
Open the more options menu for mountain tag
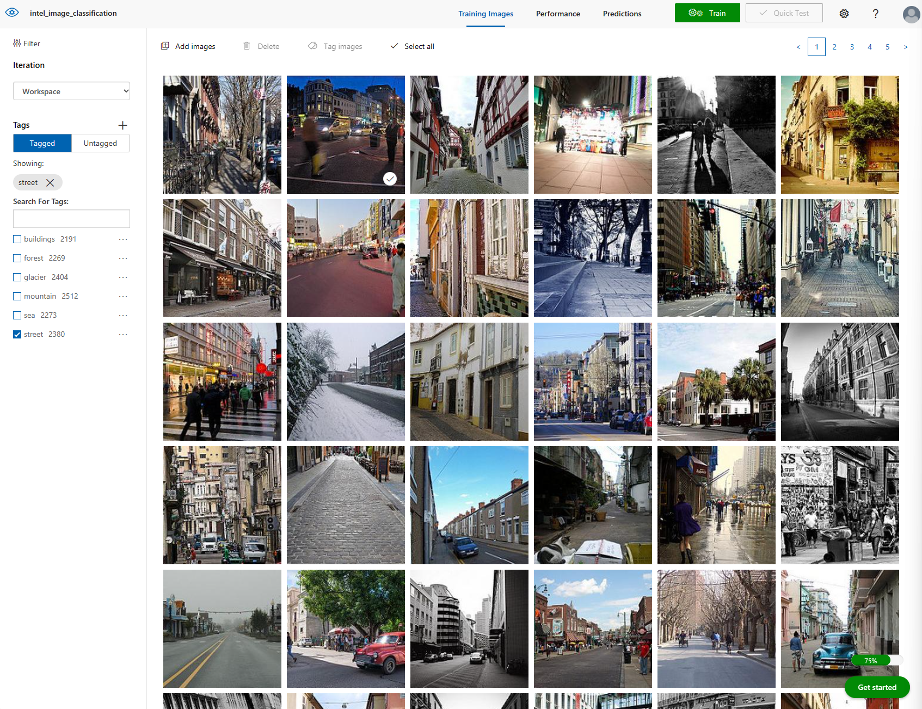123,297
